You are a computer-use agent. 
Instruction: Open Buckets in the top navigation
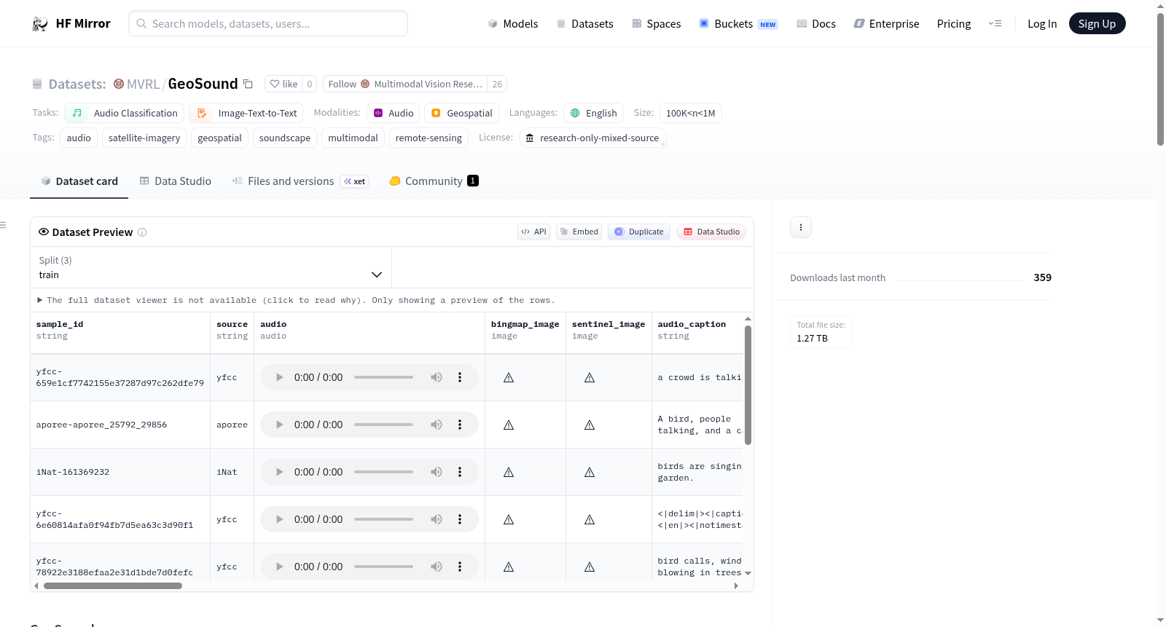pos(738,24)
